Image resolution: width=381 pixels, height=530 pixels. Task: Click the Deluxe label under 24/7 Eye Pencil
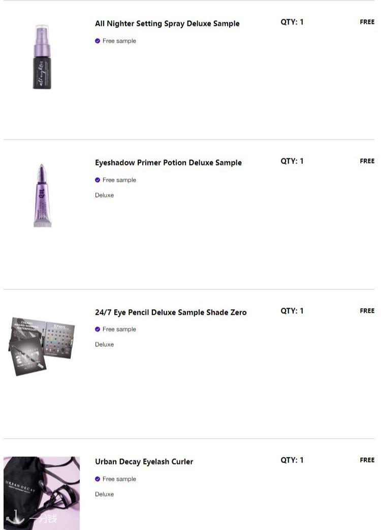(x=104, y=344)
